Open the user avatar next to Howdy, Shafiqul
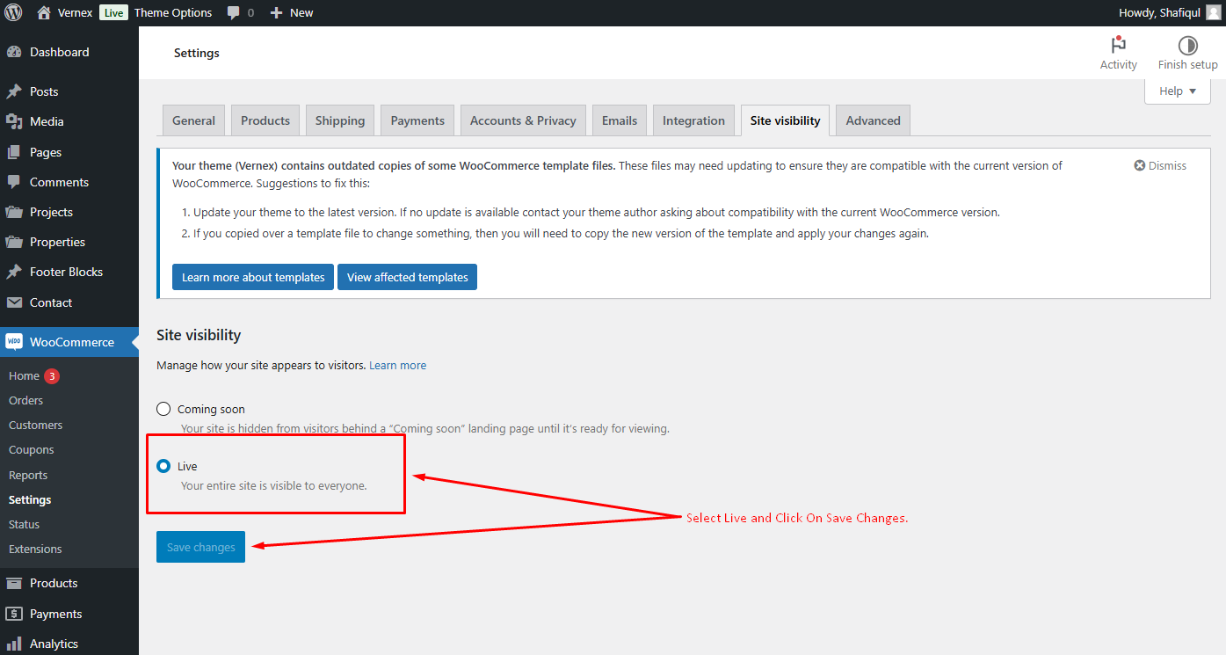This screenshot has width=1226, height=655. [x=1213, y=12]
